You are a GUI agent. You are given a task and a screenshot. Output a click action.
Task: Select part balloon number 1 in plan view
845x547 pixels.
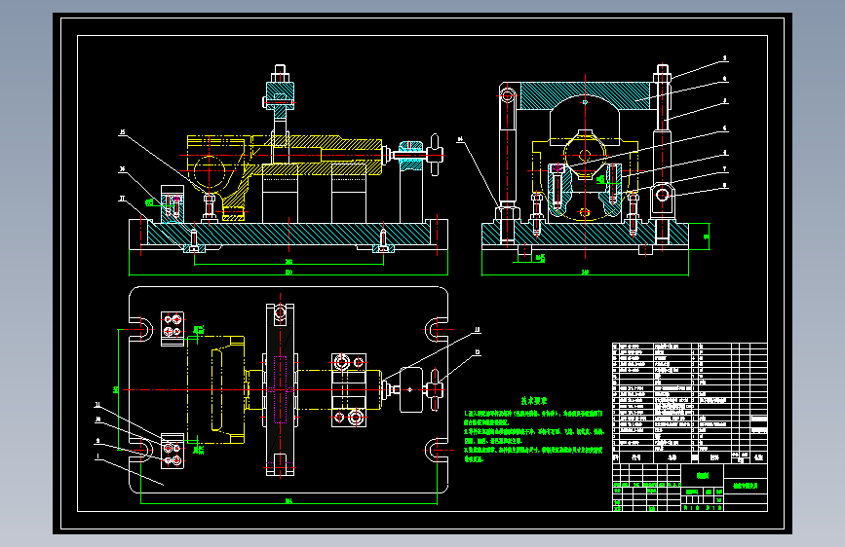point(97,456)
